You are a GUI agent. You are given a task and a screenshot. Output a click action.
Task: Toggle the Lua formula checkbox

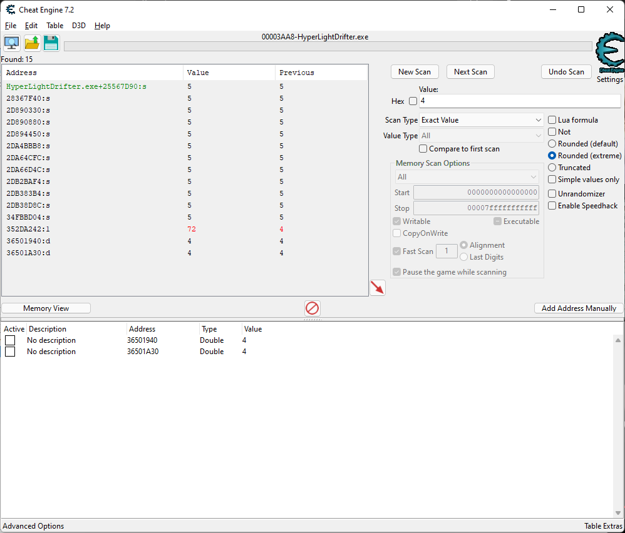pos(552,120)
